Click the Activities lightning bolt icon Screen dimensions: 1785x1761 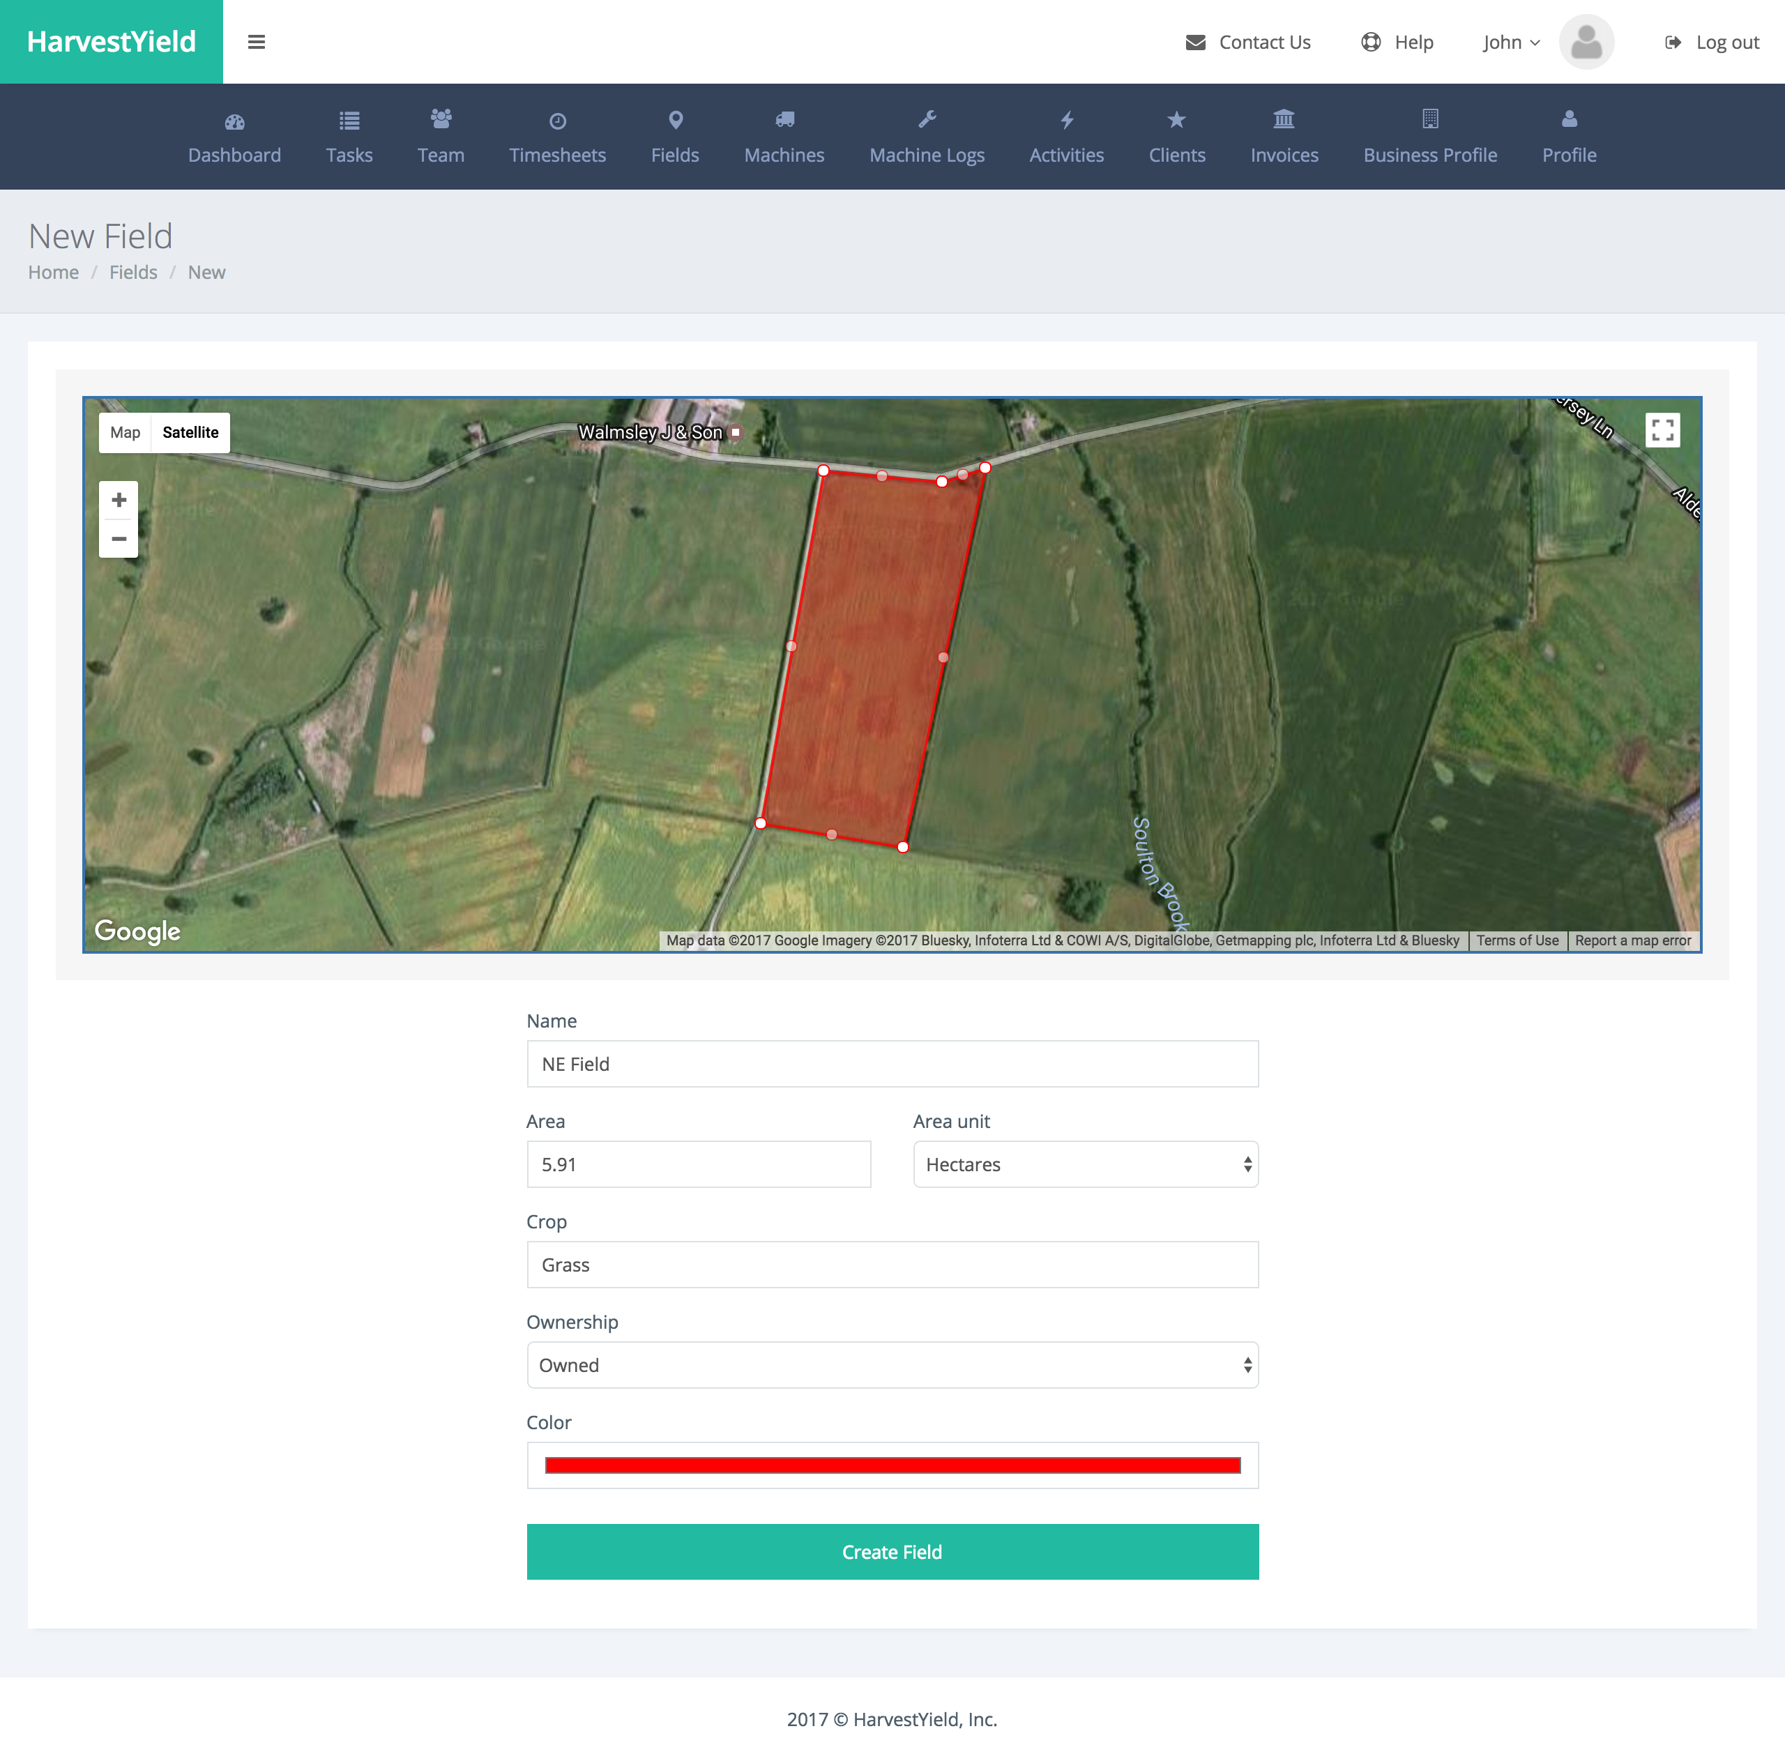pos(1066,120)
